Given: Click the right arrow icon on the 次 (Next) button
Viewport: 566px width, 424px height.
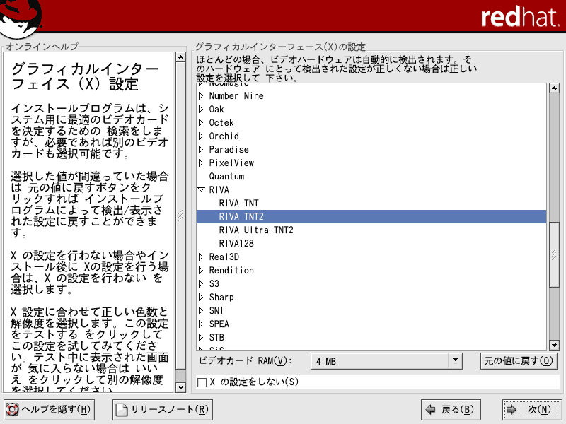Looking at the screenshot, I should (x=511, y=409).
